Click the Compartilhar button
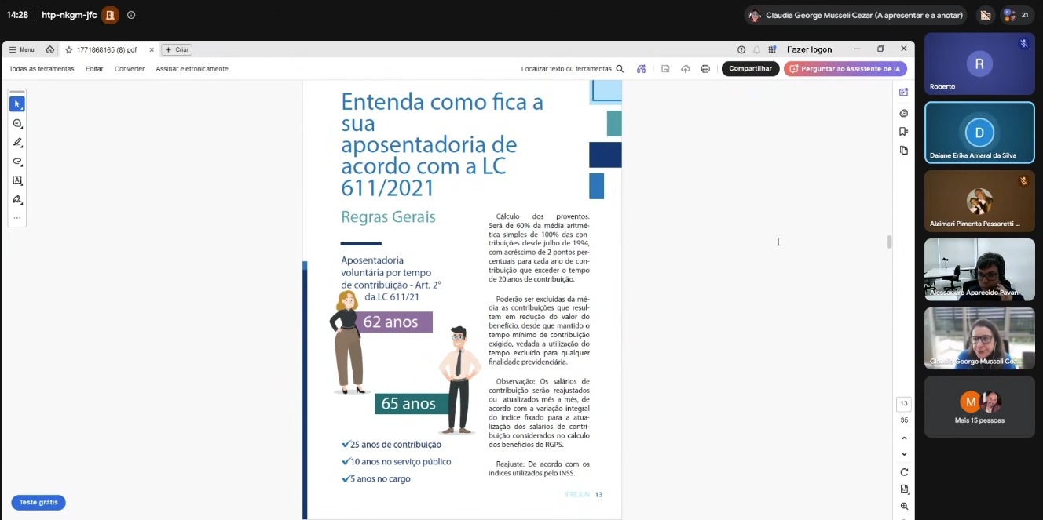The width and height of the screenshot is (1043, 520). (750, 69)
